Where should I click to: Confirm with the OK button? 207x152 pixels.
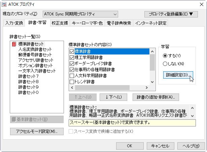[x=130, y=146]
